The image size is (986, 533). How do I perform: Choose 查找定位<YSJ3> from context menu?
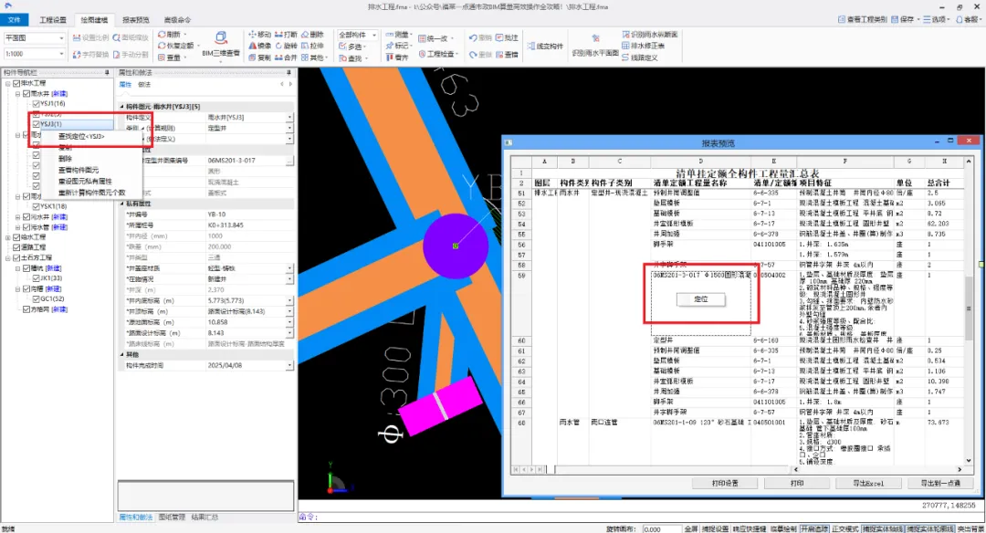81,136
